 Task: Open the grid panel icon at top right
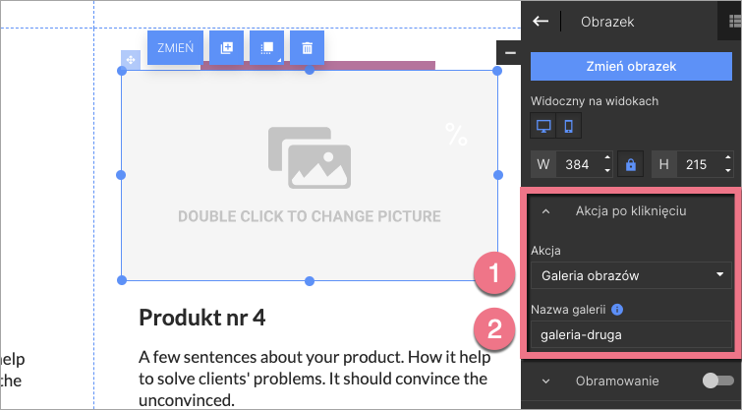tap(734, 21)
